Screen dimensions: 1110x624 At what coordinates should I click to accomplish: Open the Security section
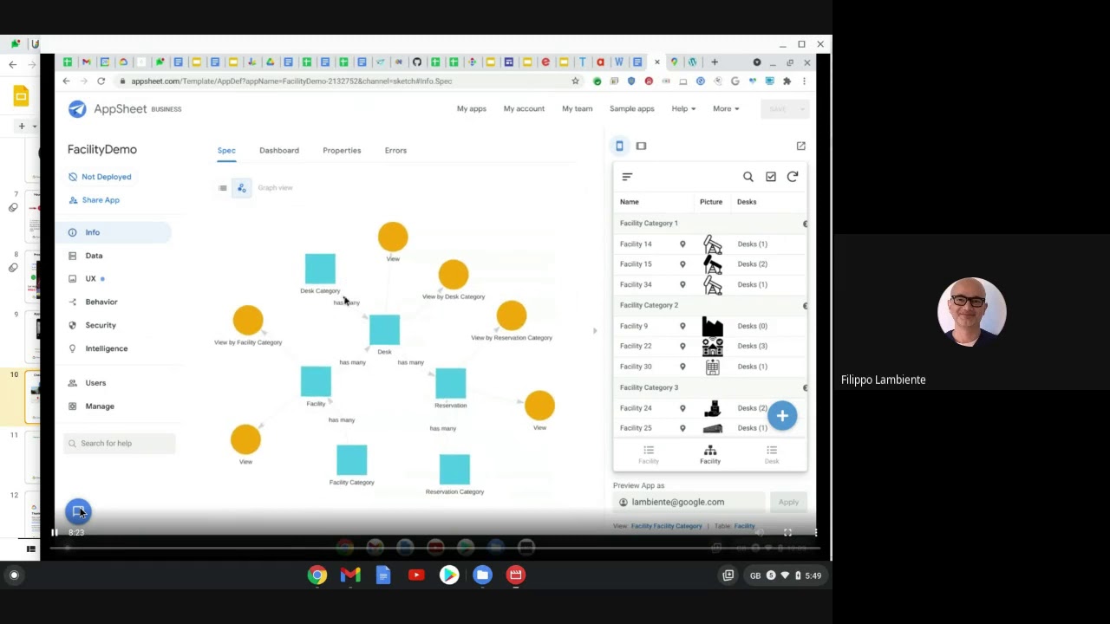click(x=101, y=325)
